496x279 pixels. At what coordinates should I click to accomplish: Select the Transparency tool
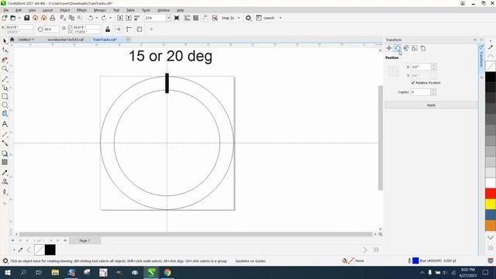[x=5, y=162]
